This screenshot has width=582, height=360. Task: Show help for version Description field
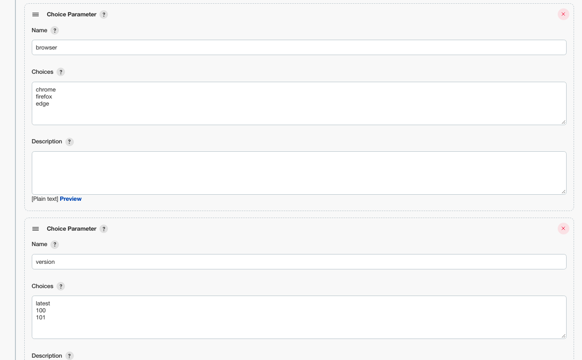70,356
